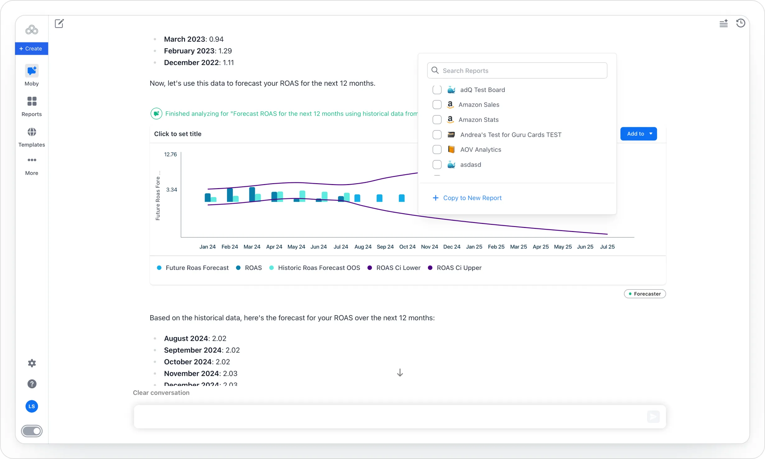Expand the Add to dropdown button
This screenshot has height=459, width=765.
[x=638, y=134]
